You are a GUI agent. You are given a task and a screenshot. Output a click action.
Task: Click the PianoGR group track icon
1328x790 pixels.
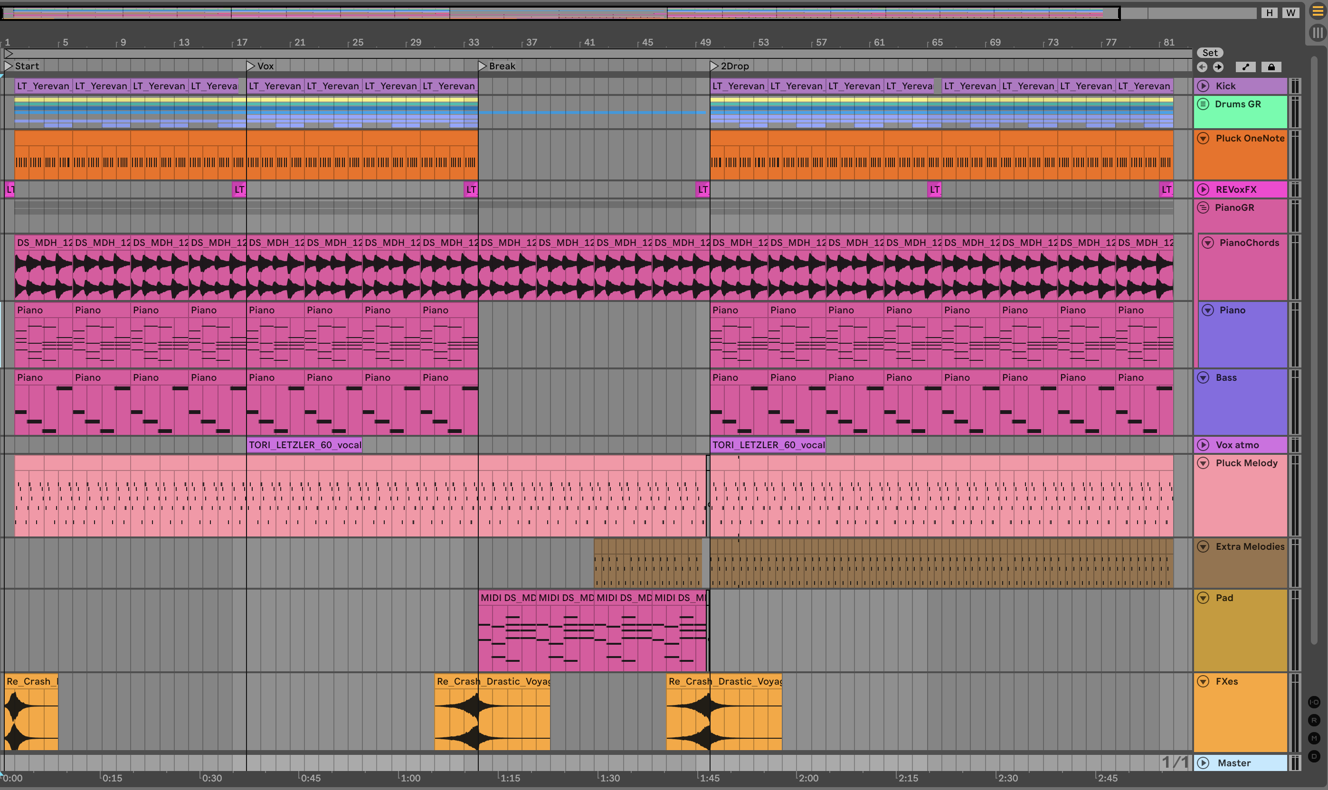click(1203, 207)
